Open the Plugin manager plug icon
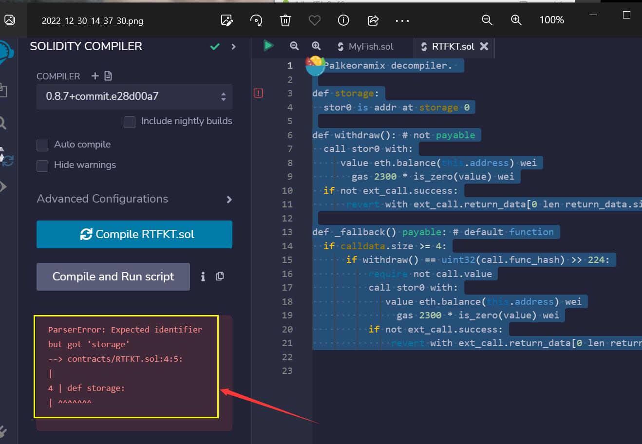 3,431
